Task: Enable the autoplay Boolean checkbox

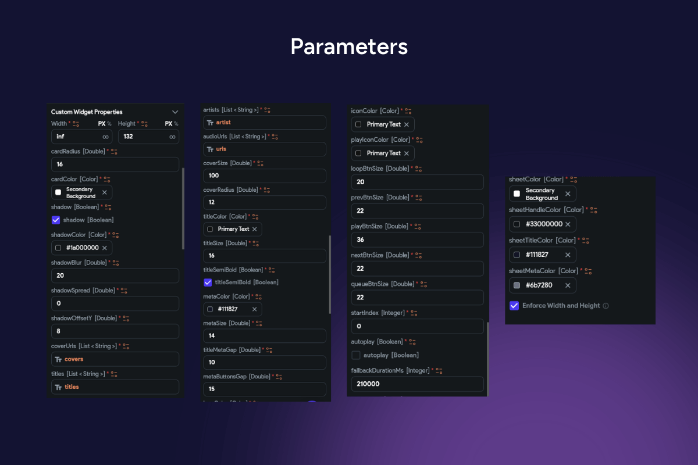Action: click(x=356, y=355)
